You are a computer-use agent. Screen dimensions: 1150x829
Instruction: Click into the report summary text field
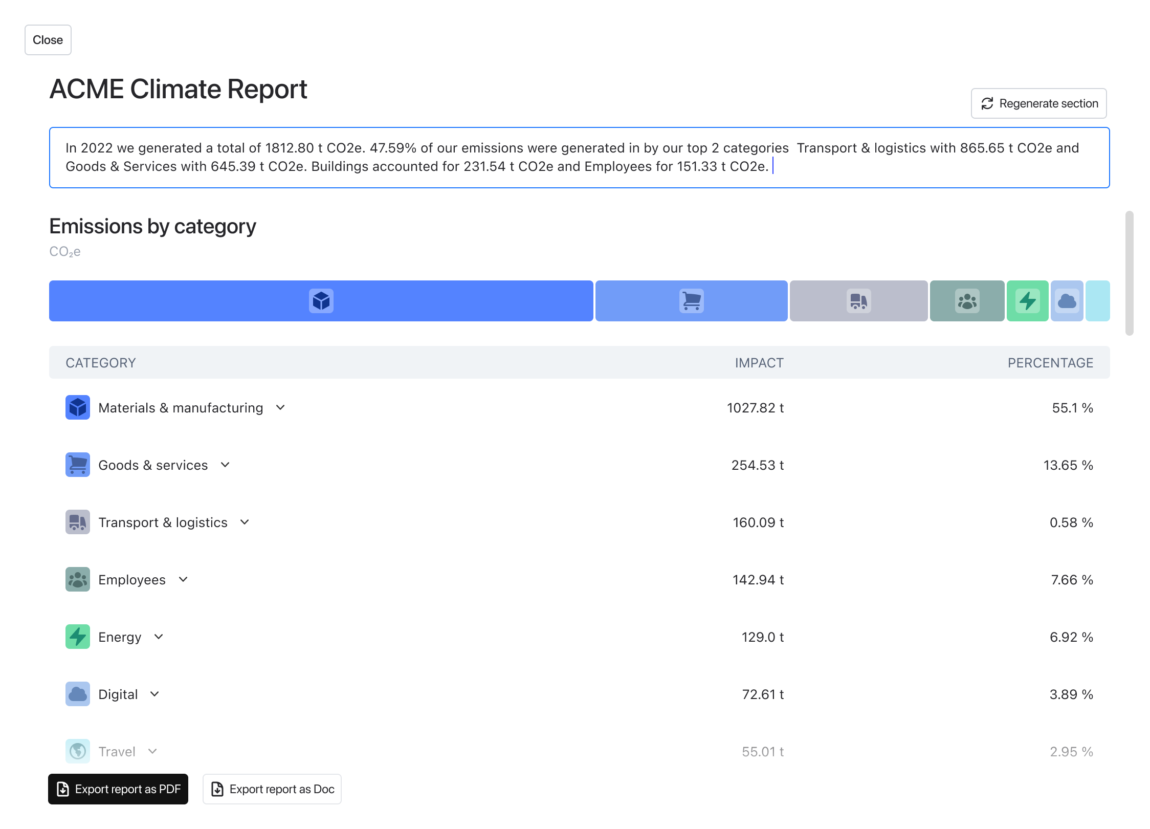(x=579, y=158)
